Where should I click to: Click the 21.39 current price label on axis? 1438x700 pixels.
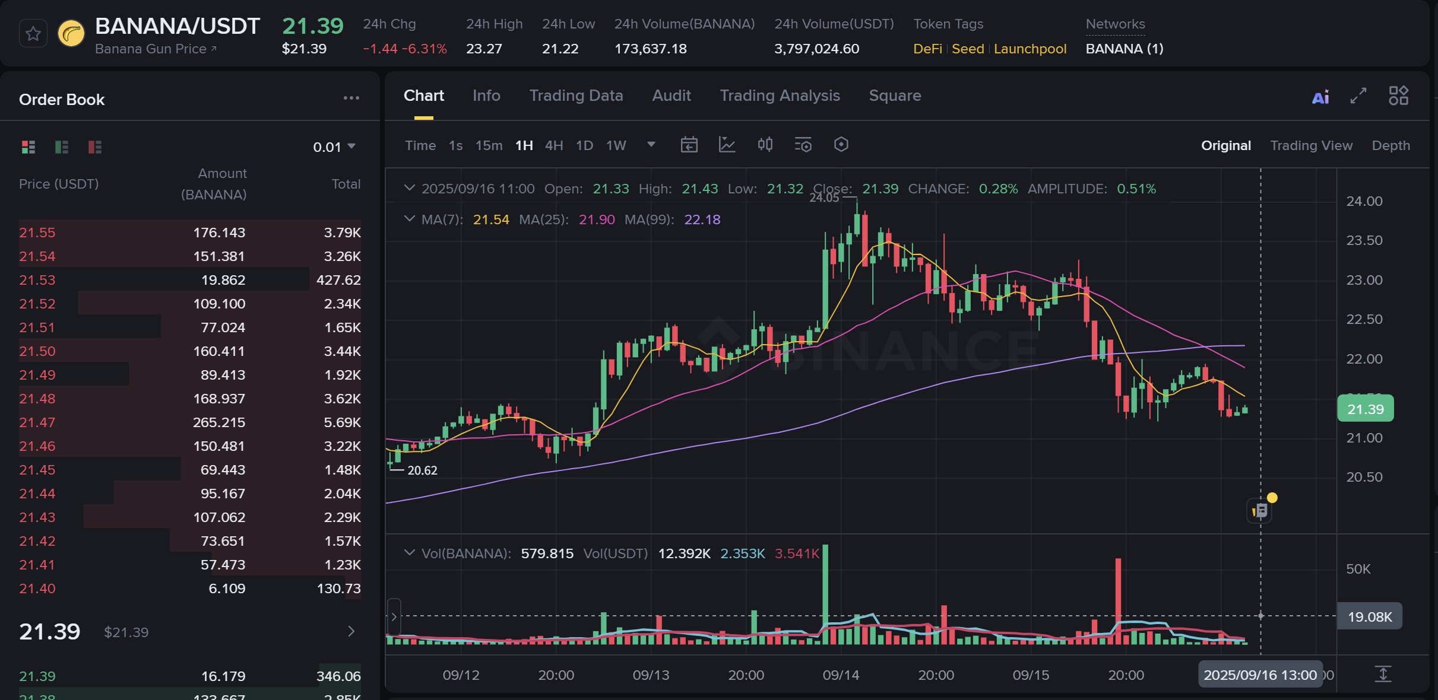coord(1365,409)
